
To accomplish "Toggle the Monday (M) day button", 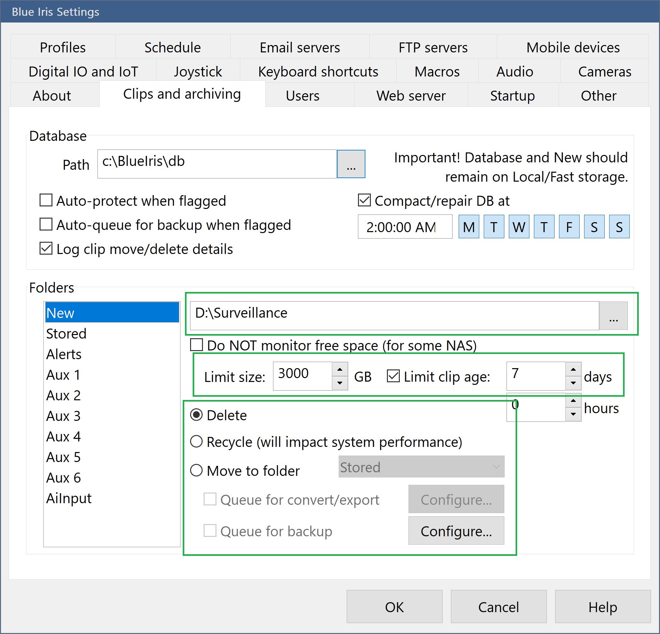I will point(469,226).
